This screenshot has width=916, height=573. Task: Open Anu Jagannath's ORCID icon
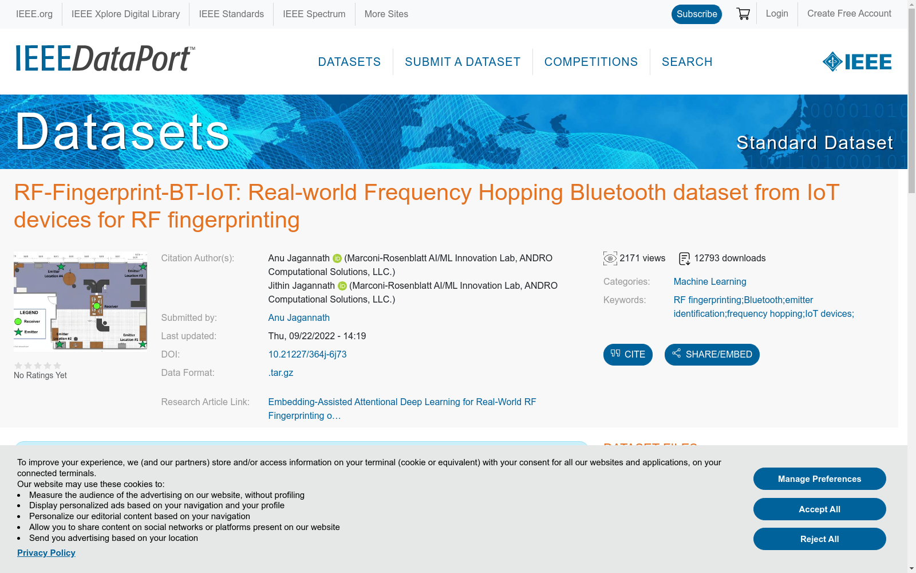point(337,258)
